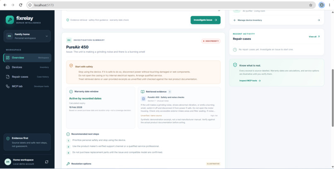Open the Family home workspace dropdown
Screen dimensions: 334x169
pos(27,36)
